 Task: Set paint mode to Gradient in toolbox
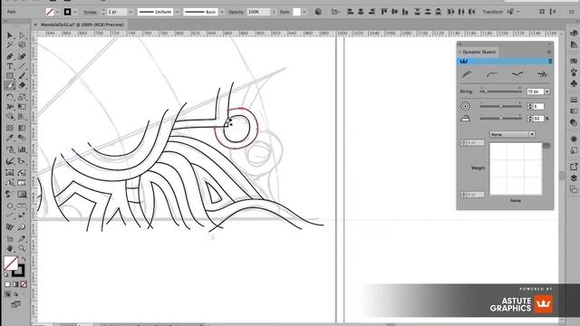tap(15, 284)
